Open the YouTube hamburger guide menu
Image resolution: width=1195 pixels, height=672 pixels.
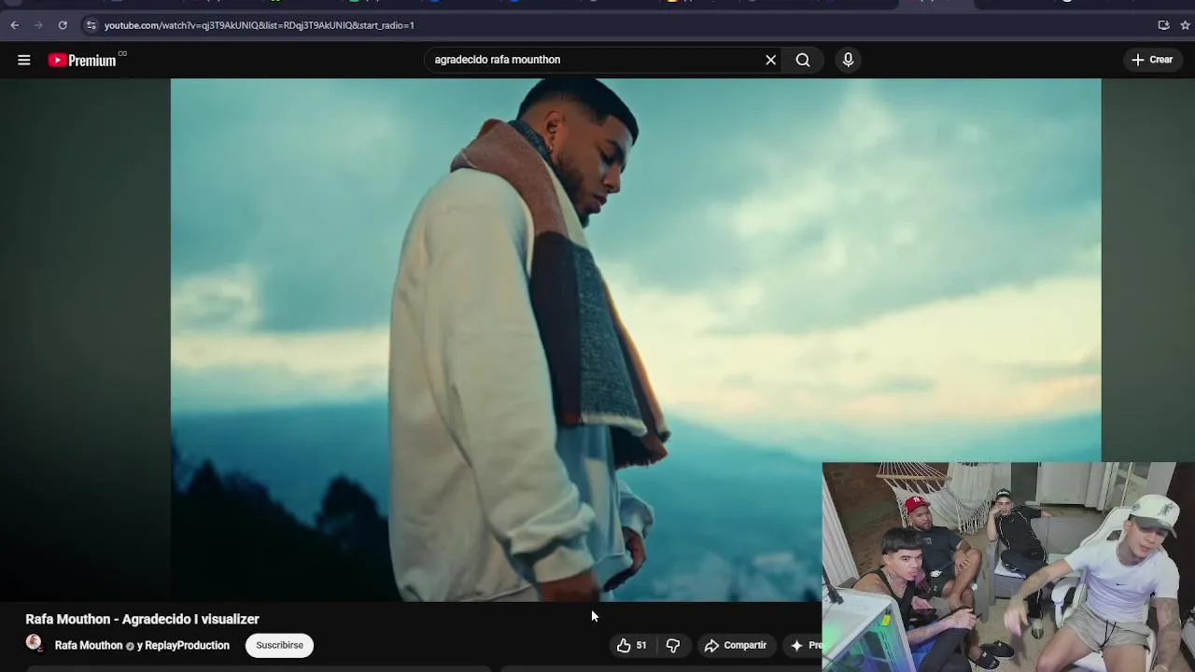pyautogui.click(x=24, y=60)
